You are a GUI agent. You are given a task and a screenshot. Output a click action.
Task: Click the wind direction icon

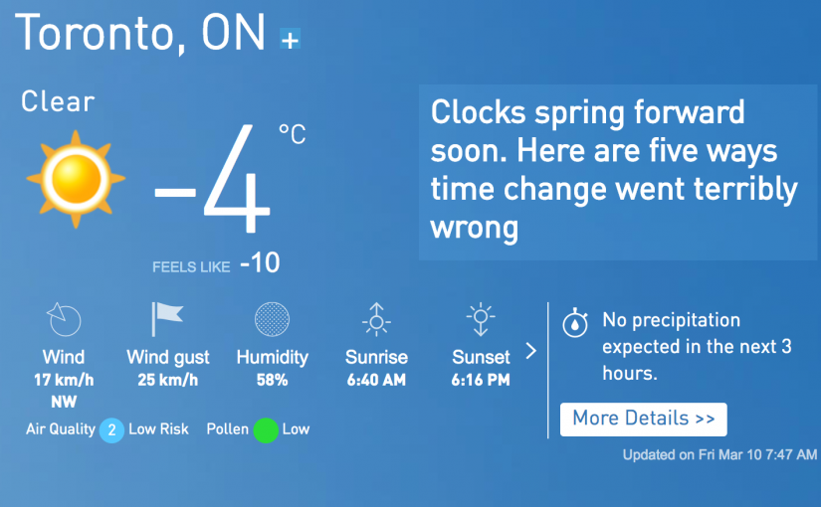tap(64, 320)
